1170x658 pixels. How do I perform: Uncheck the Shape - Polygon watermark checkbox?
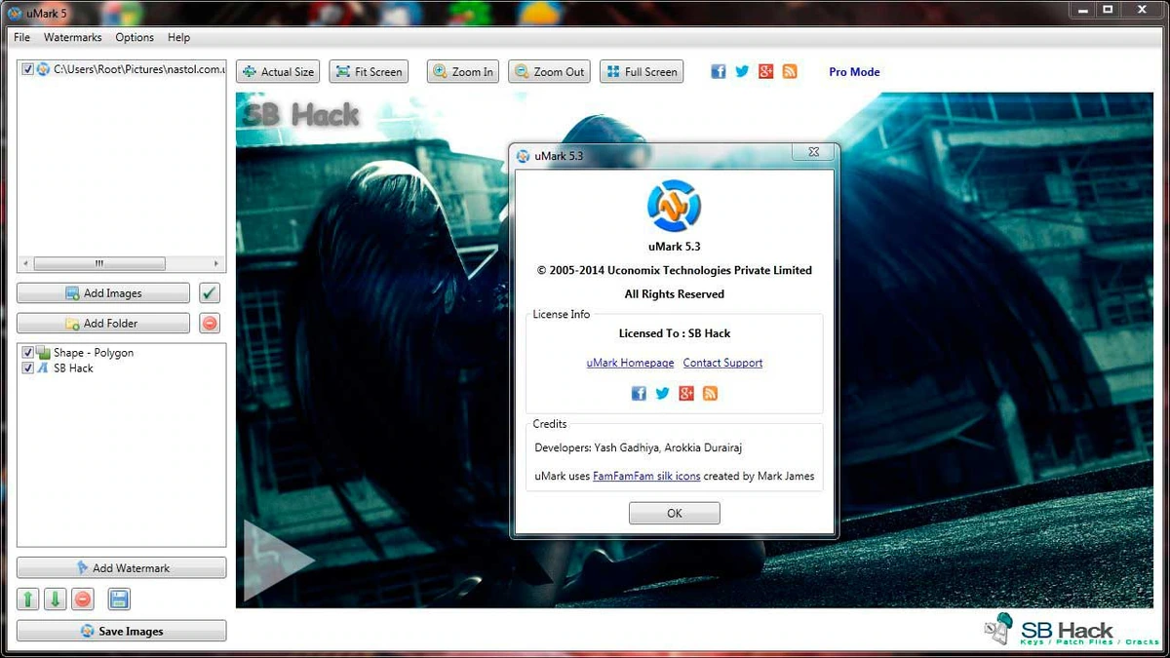pyautogui.click(x=27, y=353)
